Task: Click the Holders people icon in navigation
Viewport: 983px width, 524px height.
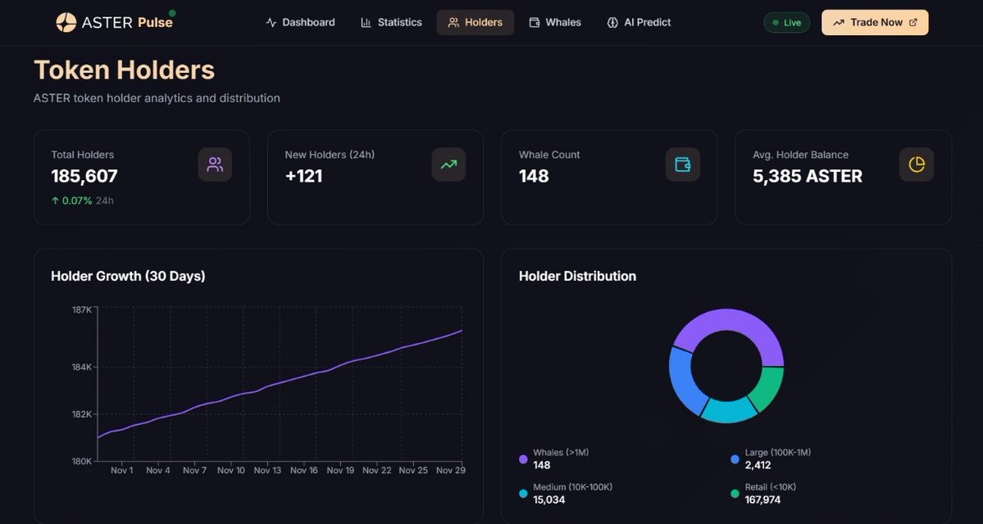Action: click(x=453, y=22)
